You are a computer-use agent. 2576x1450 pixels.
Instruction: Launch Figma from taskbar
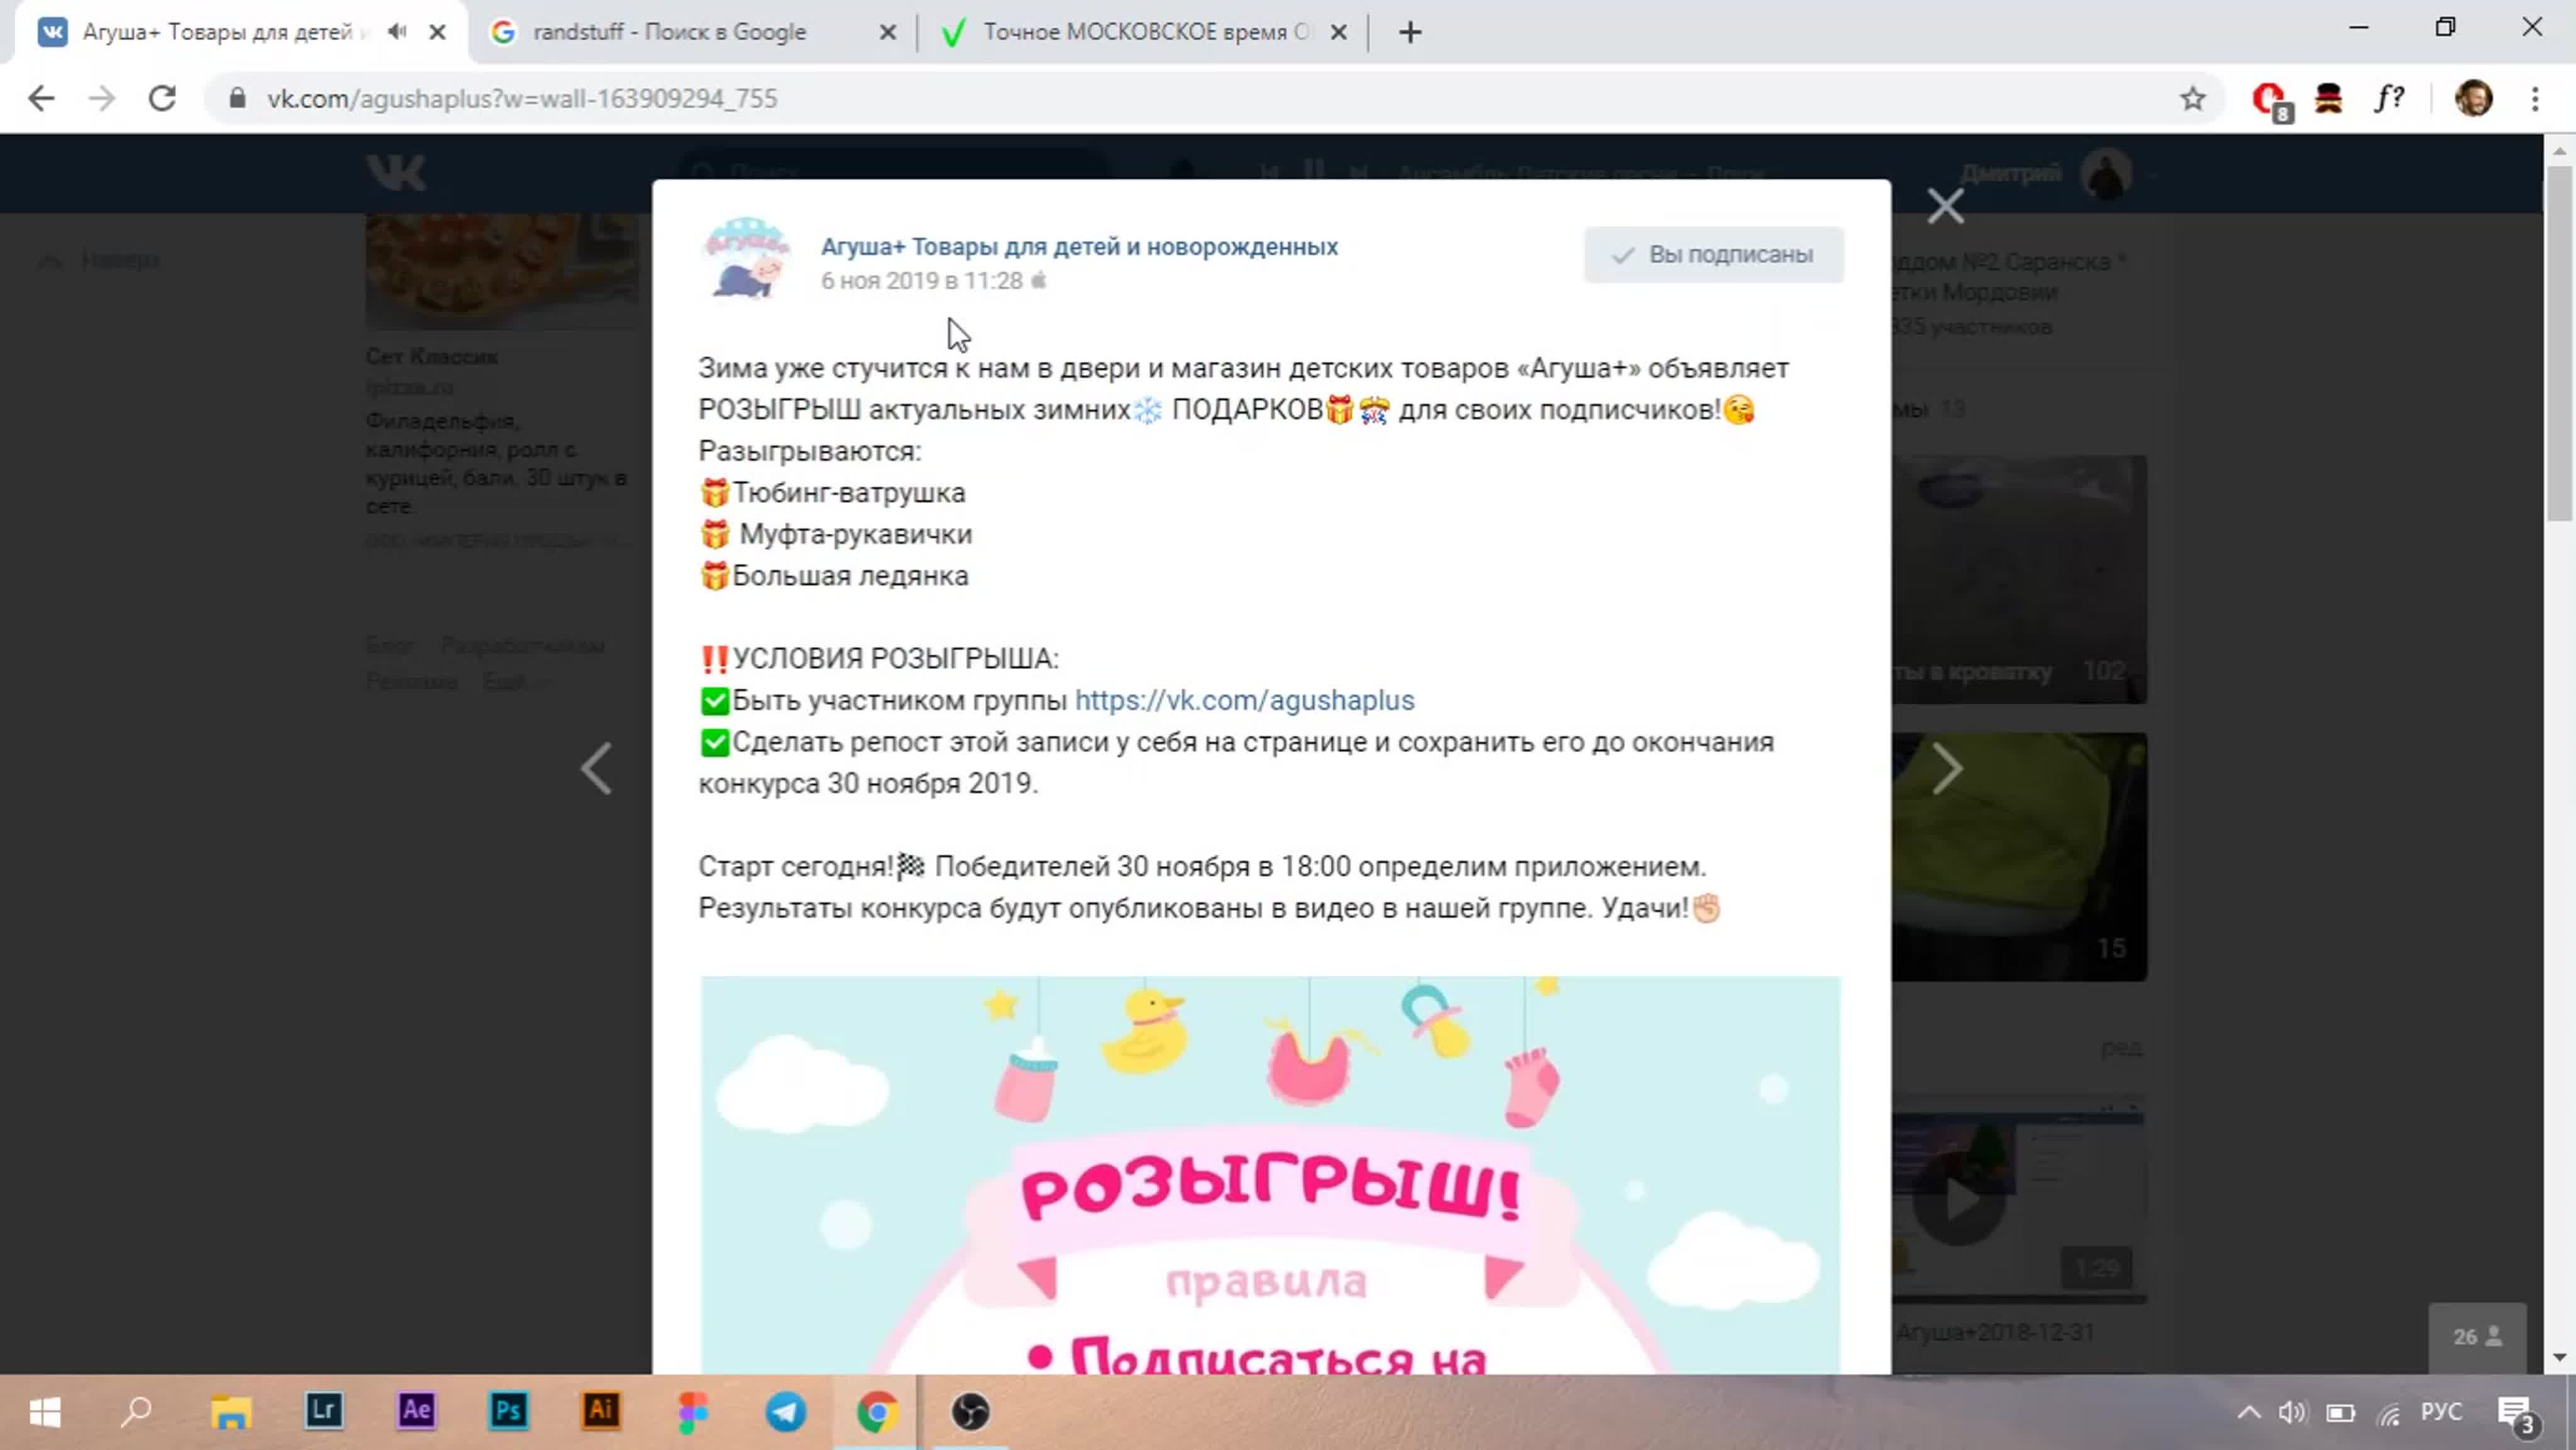693,1412
